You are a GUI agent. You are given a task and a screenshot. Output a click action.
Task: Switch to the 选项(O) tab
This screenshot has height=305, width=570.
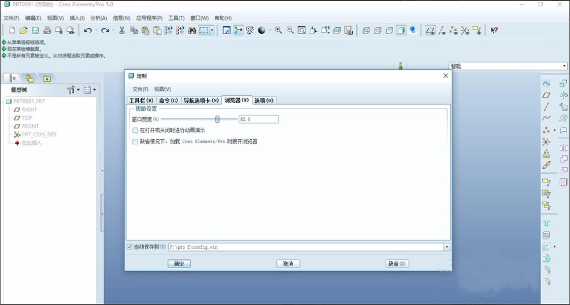(264, 101)
